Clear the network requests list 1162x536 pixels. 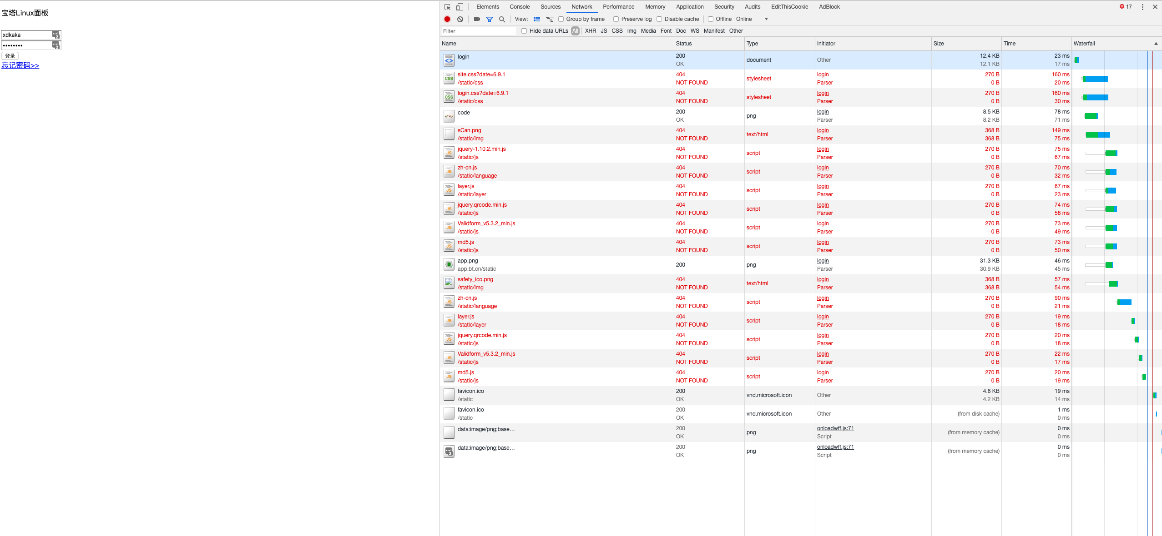pos(460,19)
